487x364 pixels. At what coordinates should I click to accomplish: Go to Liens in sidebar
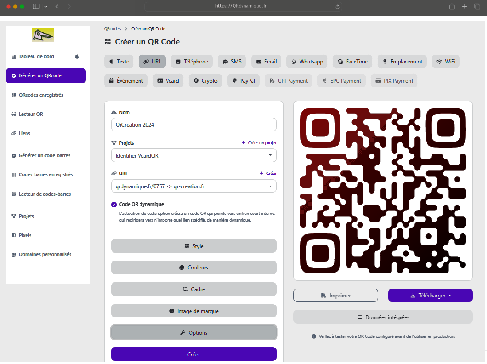pos(24,133)
